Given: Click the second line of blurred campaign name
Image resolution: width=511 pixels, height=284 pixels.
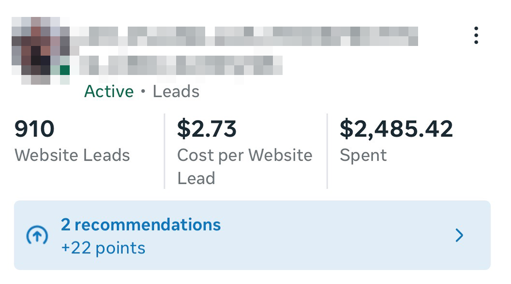Looking at the screenshot, I should click(179, 63).
